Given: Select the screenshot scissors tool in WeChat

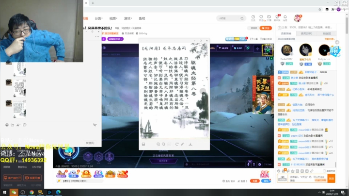Looking at the screenshot, I should [x=18, y=125].
